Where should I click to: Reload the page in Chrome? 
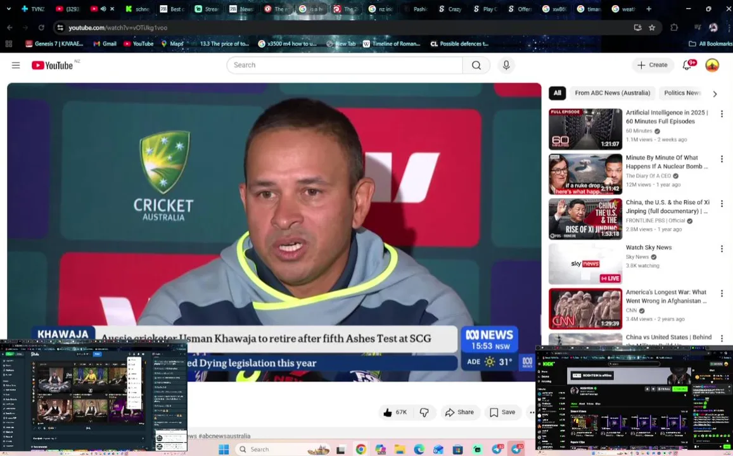coord(41,28)
